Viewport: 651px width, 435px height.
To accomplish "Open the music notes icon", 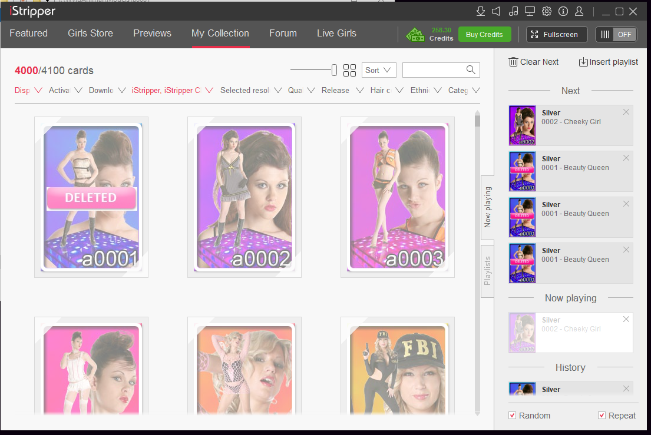I will tap(513, 12).
